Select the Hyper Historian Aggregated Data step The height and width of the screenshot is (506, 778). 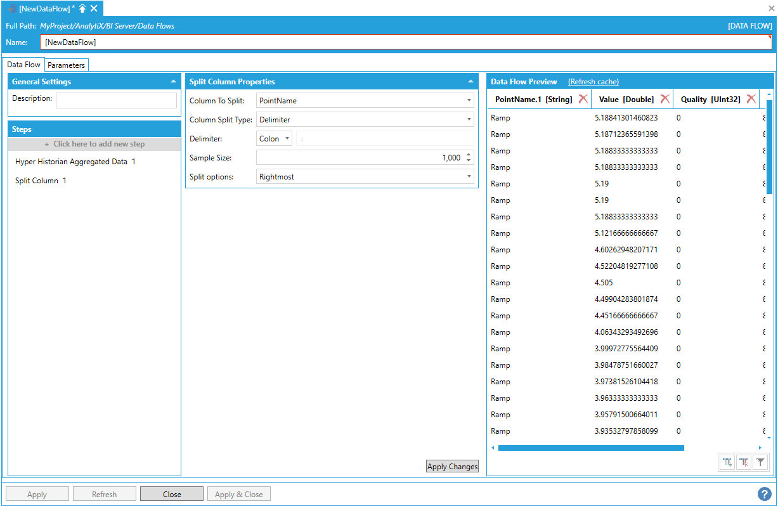(75, 162)
